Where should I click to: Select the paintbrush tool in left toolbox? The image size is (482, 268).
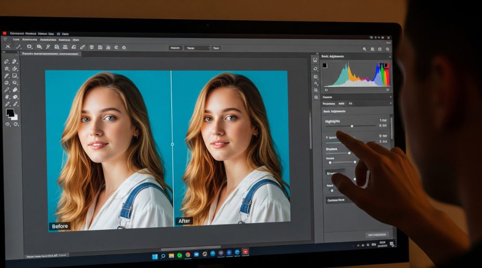(x=7, y=76)
